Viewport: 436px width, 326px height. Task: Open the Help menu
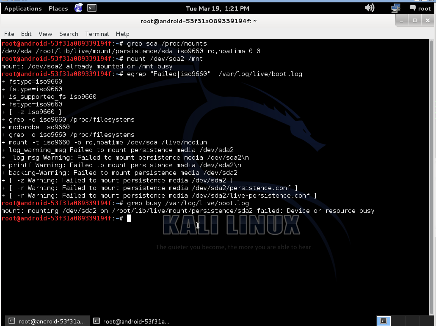[x=122, y=34]
